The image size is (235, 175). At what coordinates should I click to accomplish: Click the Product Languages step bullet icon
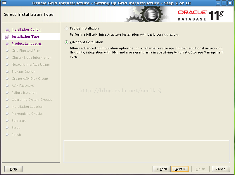7,44
